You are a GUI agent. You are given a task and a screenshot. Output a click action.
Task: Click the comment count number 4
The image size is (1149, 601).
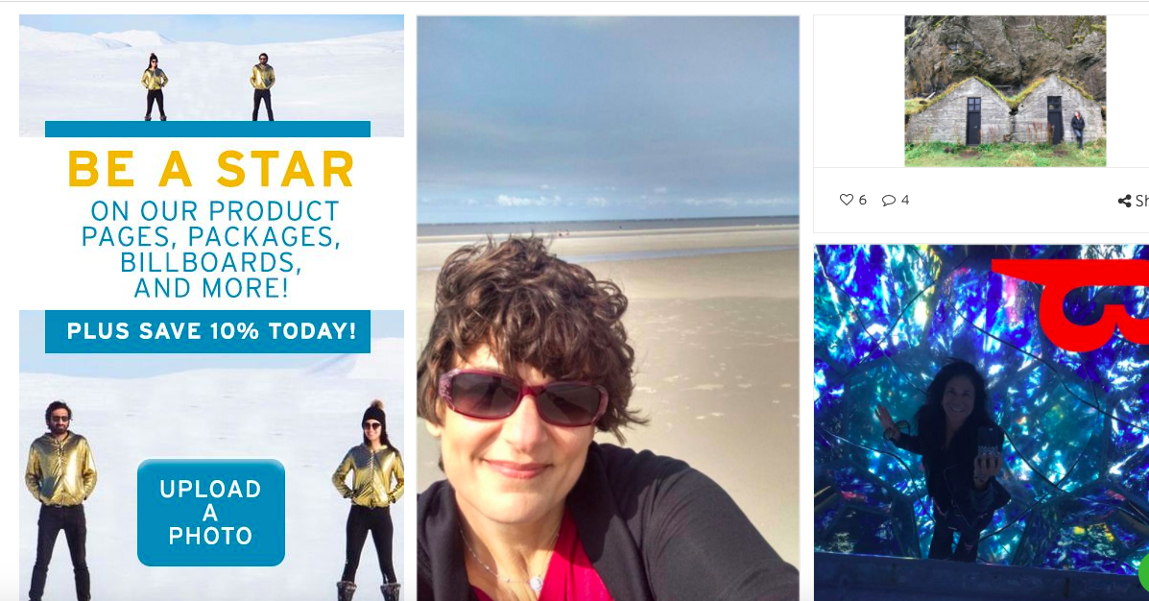click(905, 200)
